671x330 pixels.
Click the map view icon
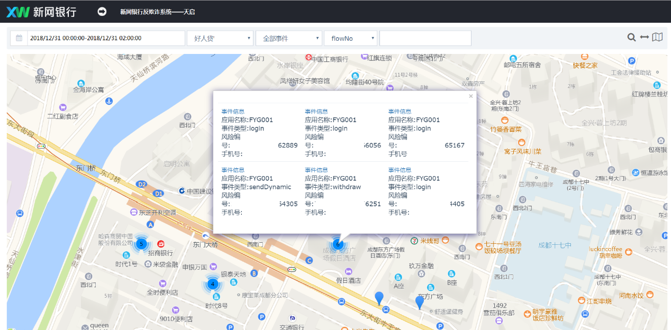pos(657,38)
